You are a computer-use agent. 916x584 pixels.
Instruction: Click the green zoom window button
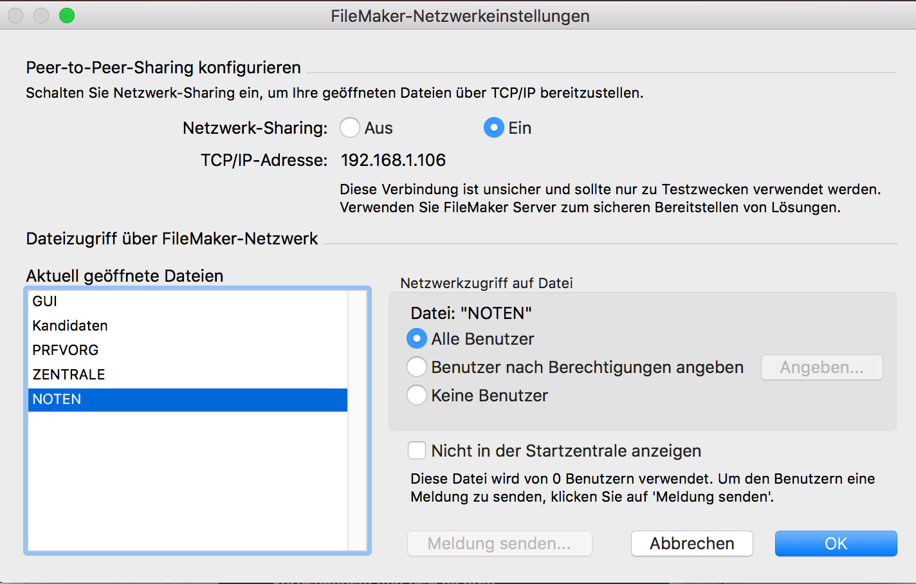67,15
